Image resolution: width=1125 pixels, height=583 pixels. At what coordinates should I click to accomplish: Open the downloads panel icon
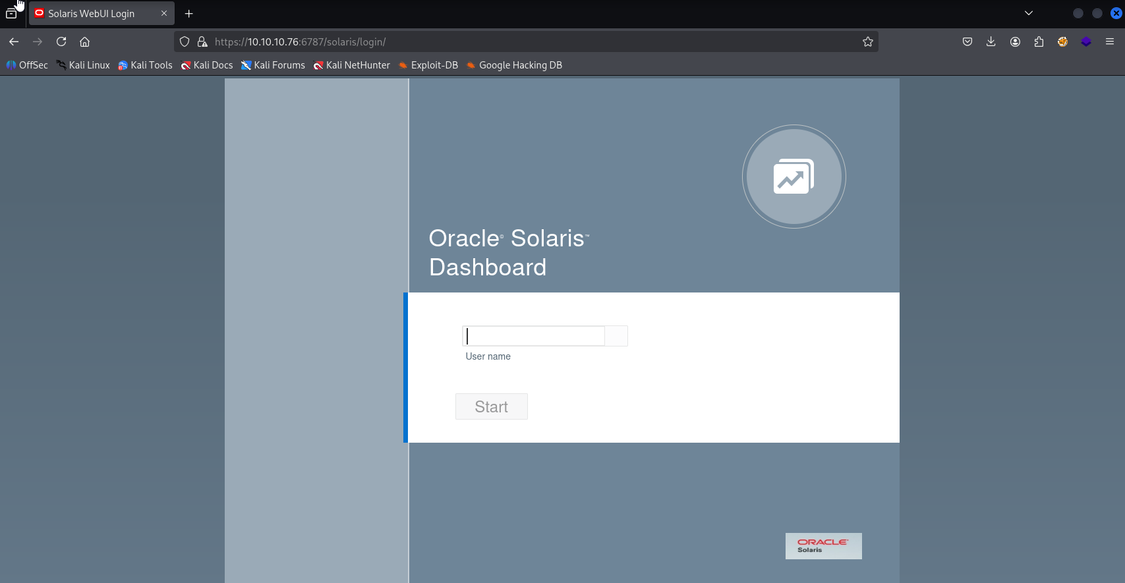click(x=991, y=42)
